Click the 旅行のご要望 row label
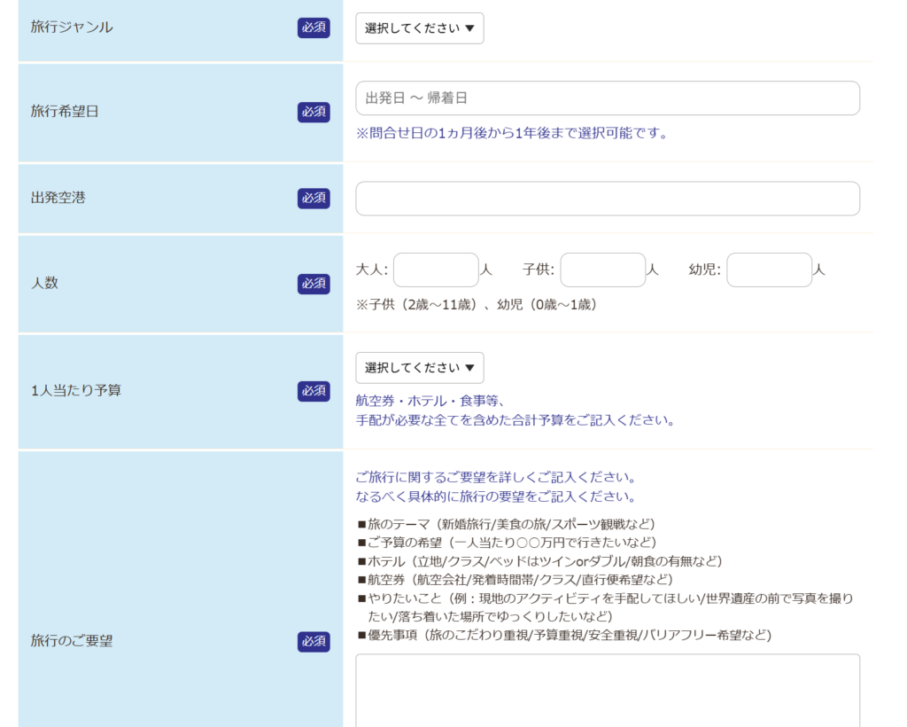Image resolution: width=907 pixels, height=727 pixels. point(71,641)
